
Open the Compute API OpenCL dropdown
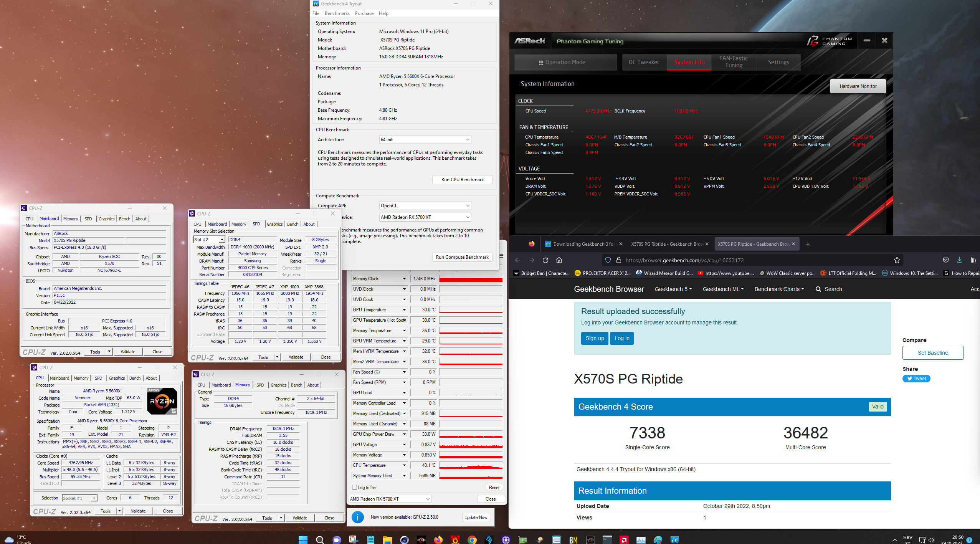[x=425, y=206]
